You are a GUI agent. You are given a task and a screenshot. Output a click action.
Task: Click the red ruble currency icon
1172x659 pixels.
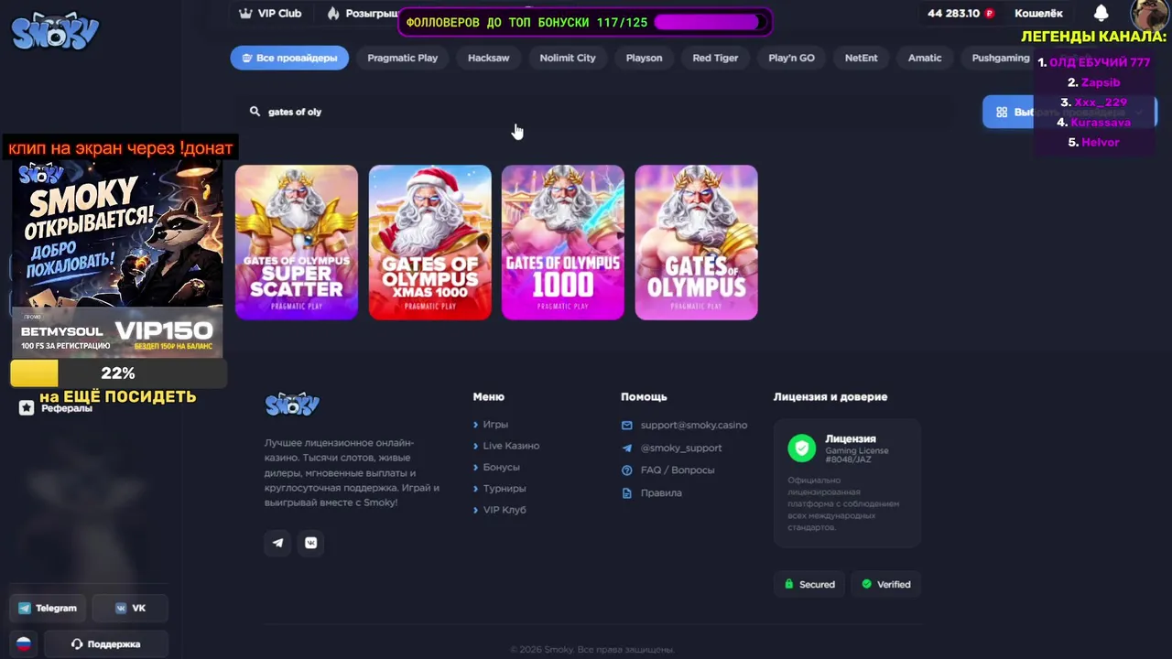click(990, 14)
